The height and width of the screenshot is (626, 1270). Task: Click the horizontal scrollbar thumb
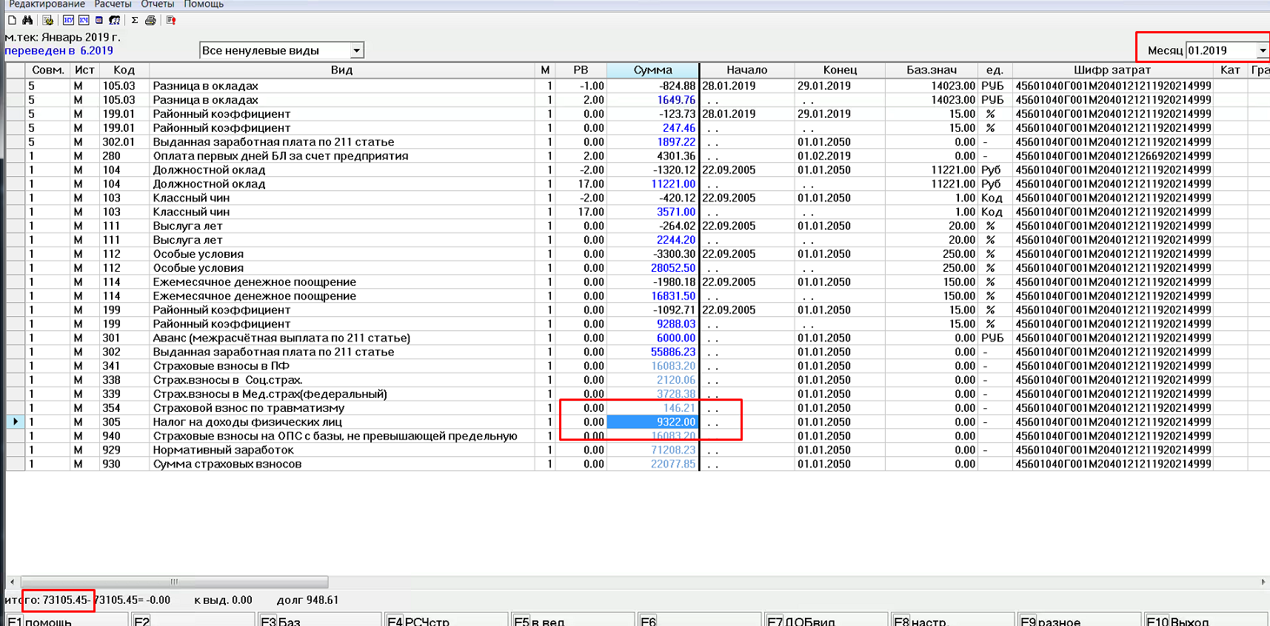click(174, 582)
